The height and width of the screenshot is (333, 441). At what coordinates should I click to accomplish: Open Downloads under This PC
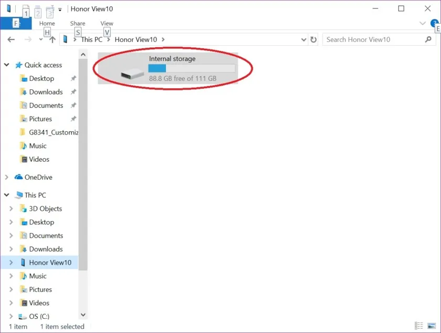tap(46, 249)
